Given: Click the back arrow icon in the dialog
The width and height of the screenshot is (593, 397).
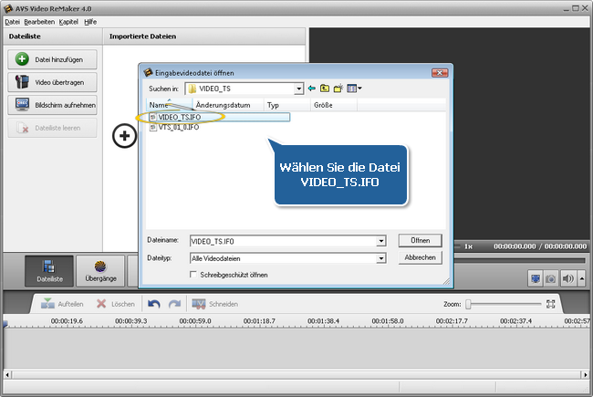Looking at the screenshot, I should click(x=312, y=89).
